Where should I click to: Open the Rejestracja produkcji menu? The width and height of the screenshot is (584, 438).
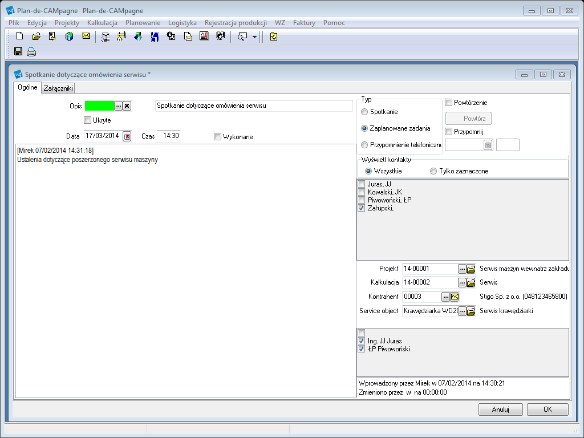[x=236, y=23]
